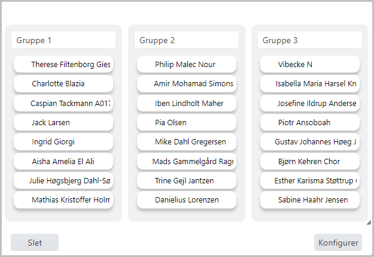Click Bjørn Kehren Chor's card
374x257 pixels.
pos(310,161)
